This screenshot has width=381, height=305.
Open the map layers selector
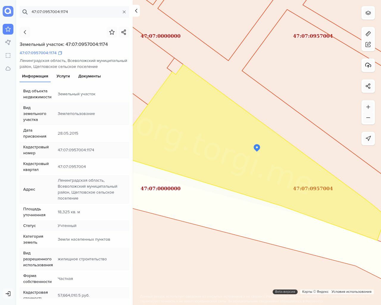click(368, 13)
